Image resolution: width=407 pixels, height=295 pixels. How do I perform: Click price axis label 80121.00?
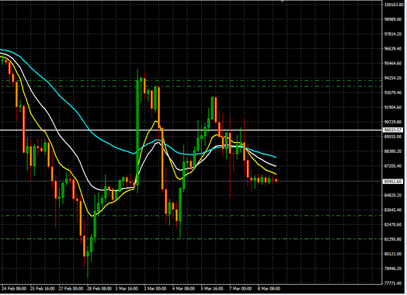point(393,254)
